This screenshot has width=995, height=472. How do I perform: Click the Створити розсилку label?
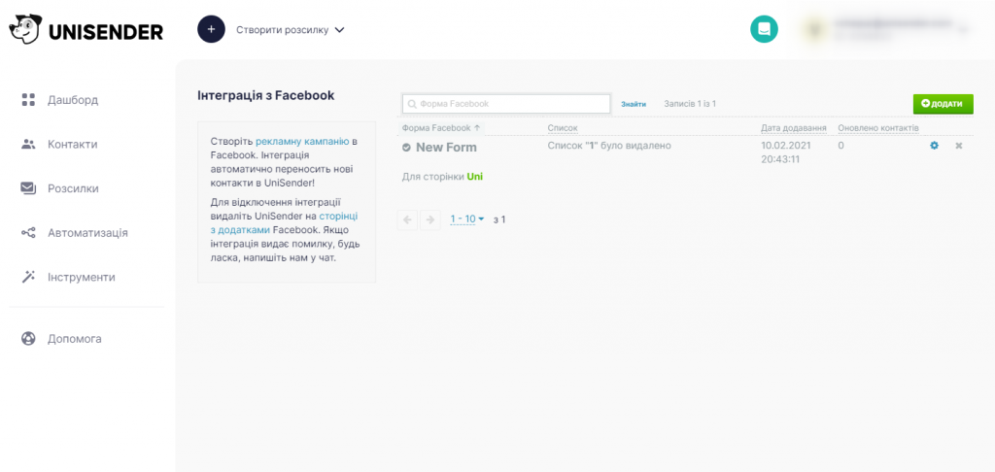[x=283, y=30]
